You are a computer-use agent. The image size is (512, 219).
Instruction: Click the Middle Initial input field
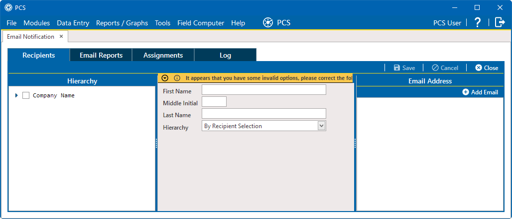[214, 101]
